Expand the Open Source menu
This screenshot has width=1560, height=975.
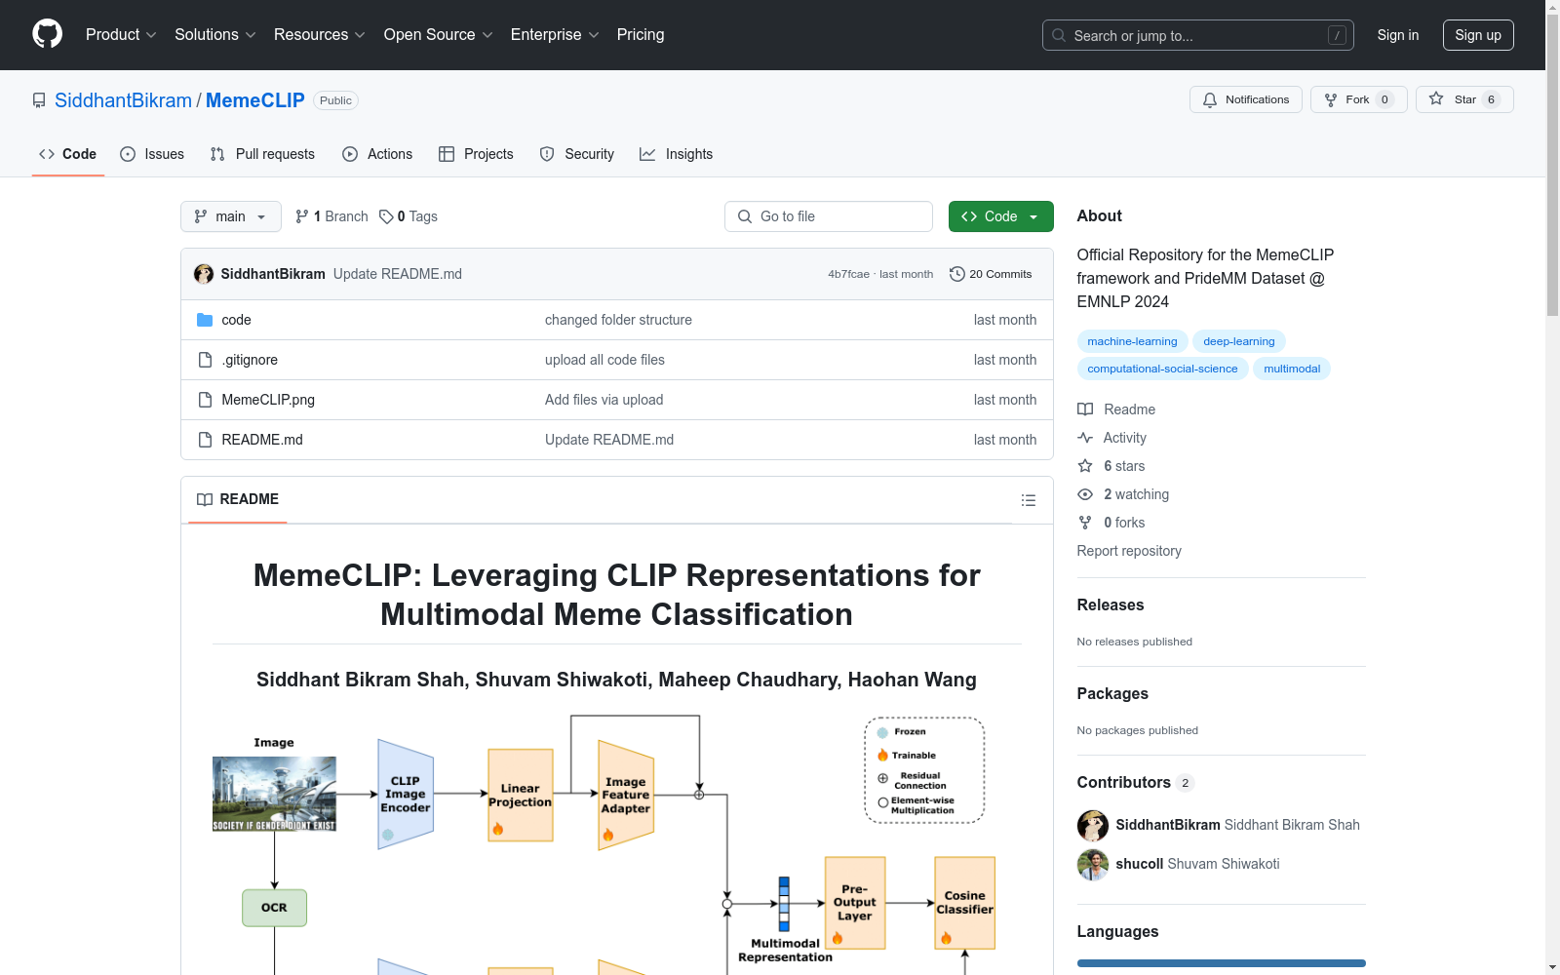pos(439,35)
